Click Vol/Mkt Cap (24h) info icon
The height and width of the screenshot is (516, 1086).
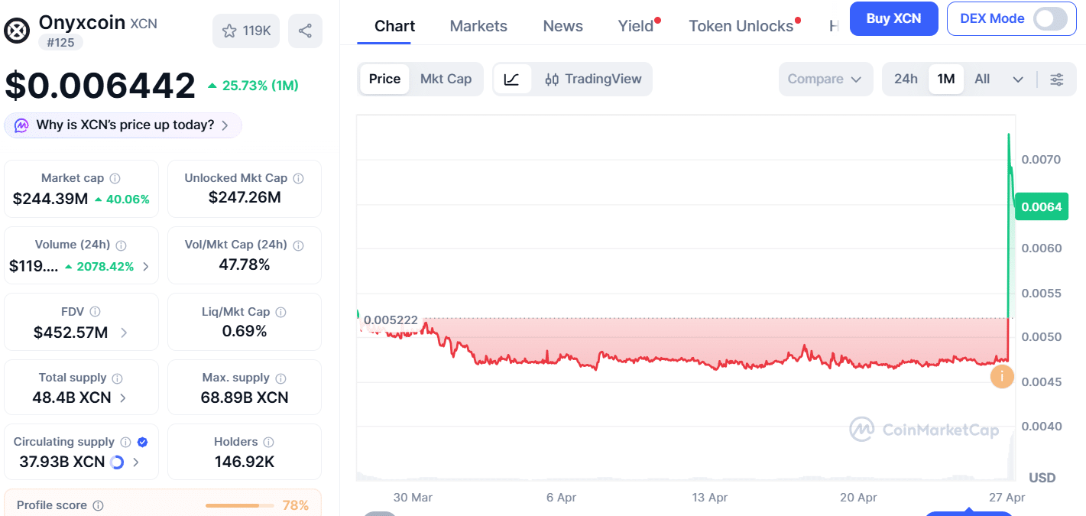click(x=298, y=245)
